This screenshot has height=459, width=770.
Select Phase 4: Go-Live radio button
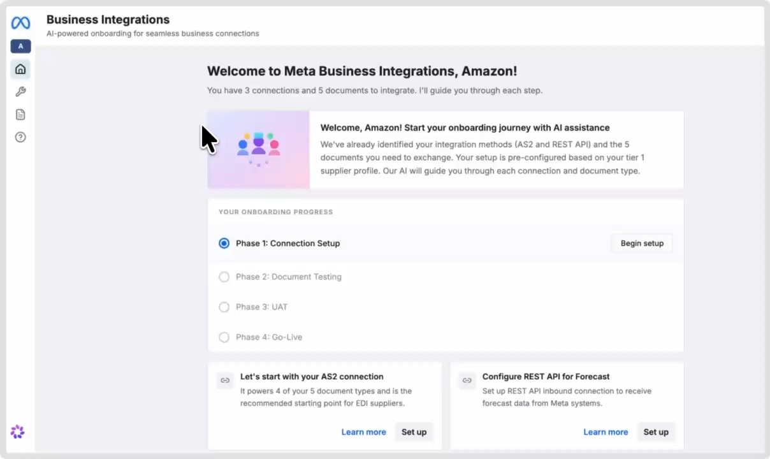pos(224,337)
